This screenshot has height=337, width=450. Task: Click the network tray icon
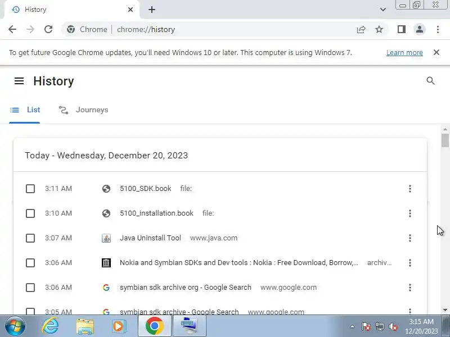(379, 326)
